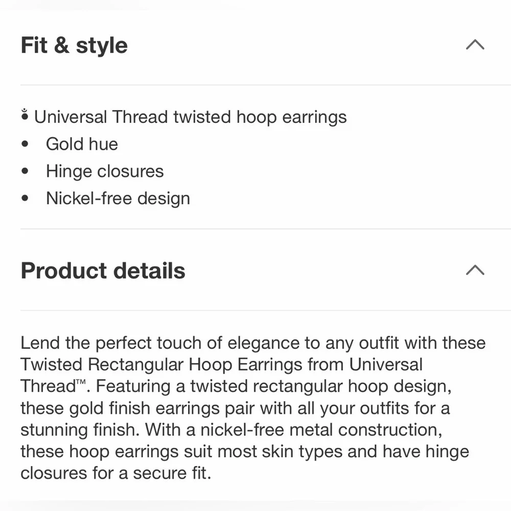Click the line starting 'Lend the perfect touch'
The height and width of the screenshot is (511, 511).
click(253, 343)
